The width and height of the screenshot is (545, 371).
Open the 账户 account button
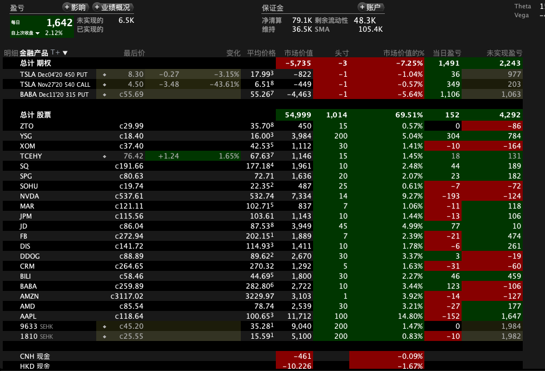click(370, 7)
